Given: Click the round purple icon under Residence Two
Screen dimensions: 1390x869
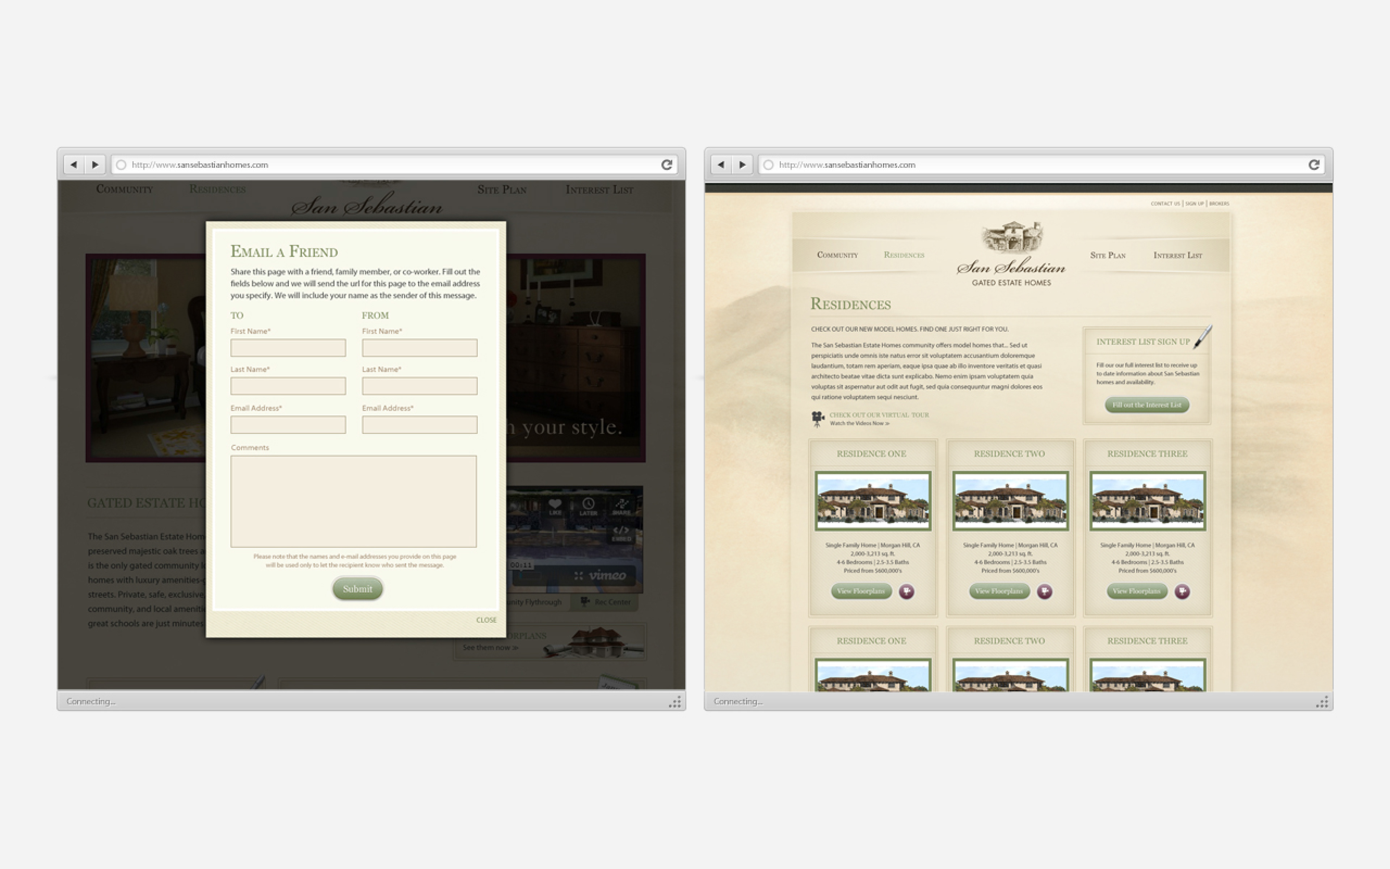Looking at the screenshot, I should tap(1044, 591).
